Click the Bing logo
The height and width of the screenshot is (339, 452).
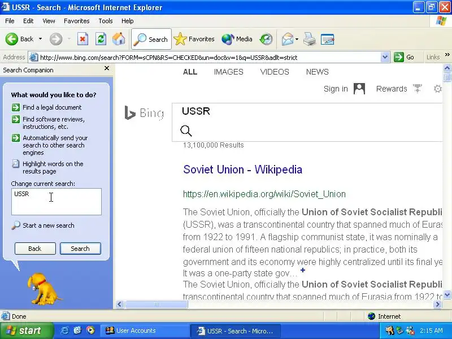(144, 112)
